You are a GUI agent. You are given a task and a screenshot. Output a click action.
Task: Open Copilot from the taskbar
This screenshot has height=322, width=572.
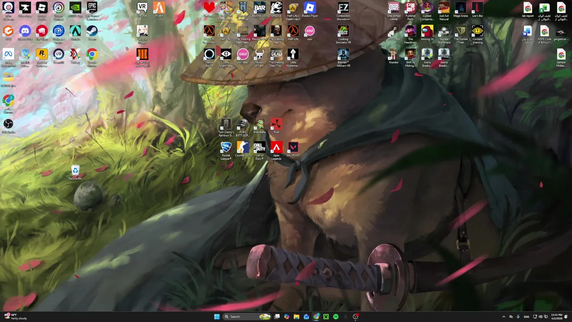coord(286,317)
